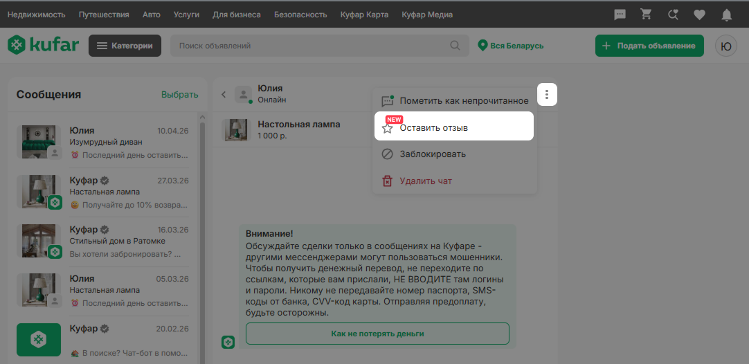Open the Услуги section link
Screen dimensions: 749x364
point(187,15)
